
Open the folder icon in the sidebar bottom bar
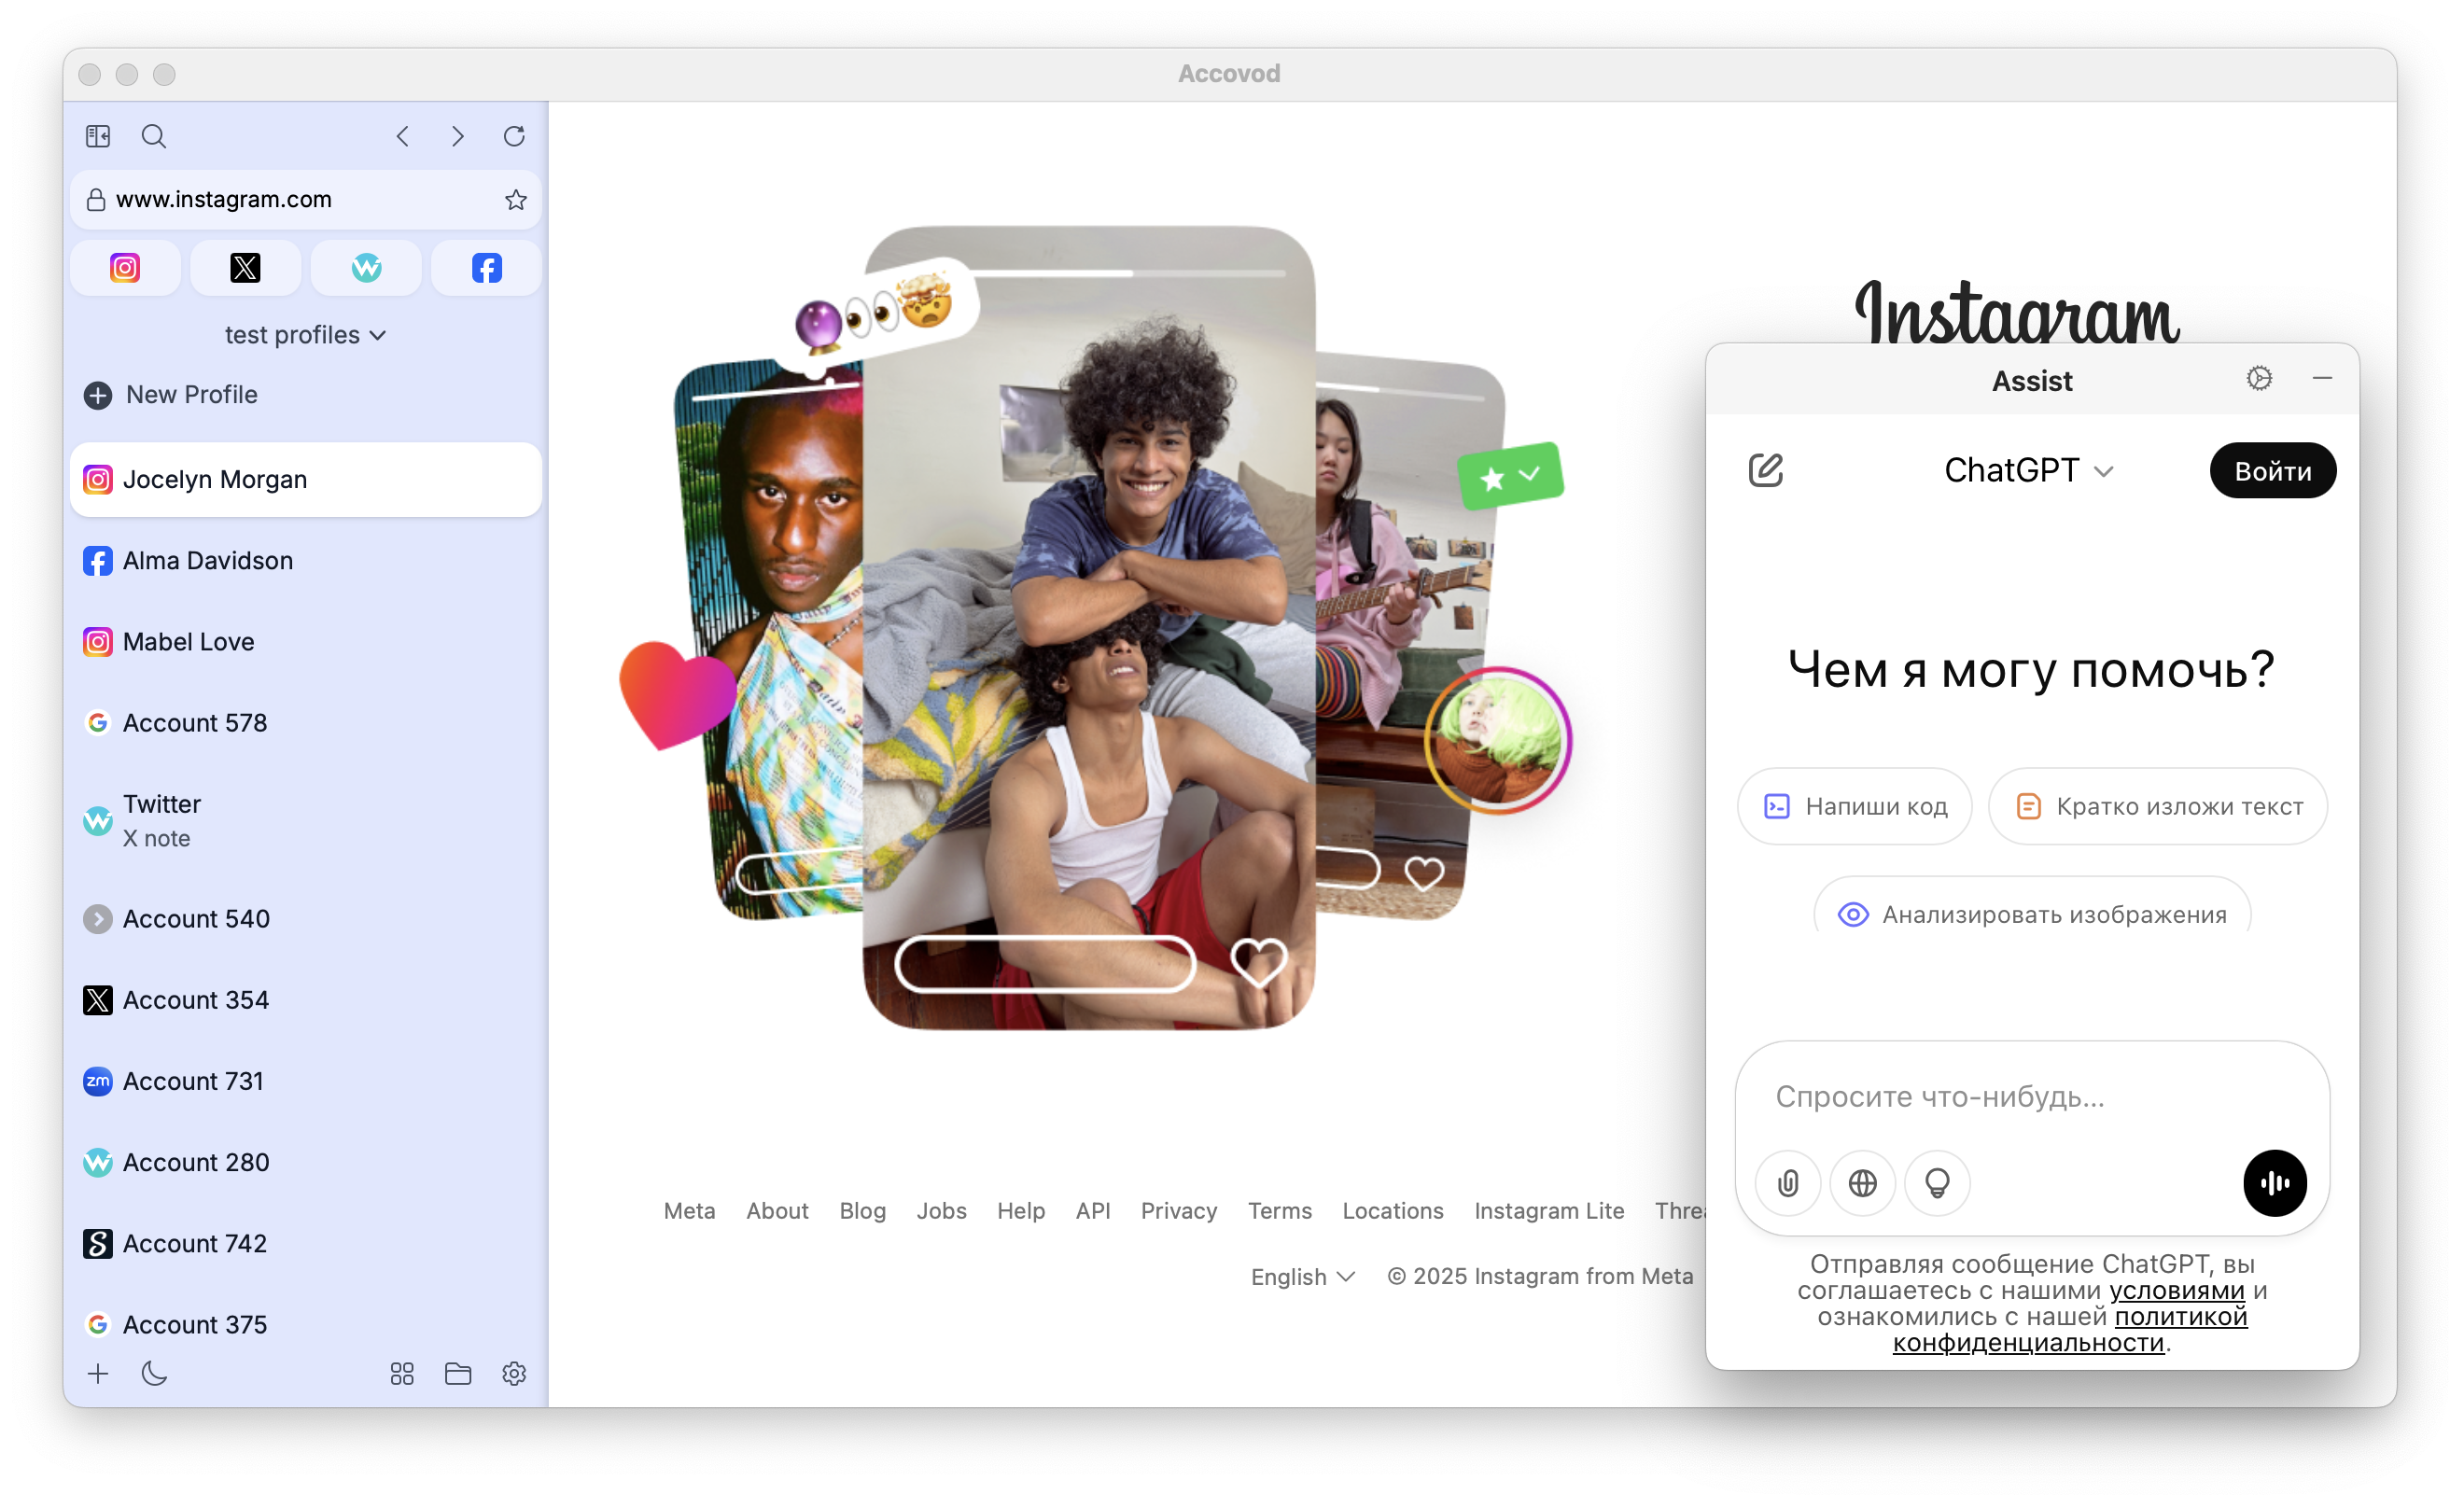point(458,1374)
